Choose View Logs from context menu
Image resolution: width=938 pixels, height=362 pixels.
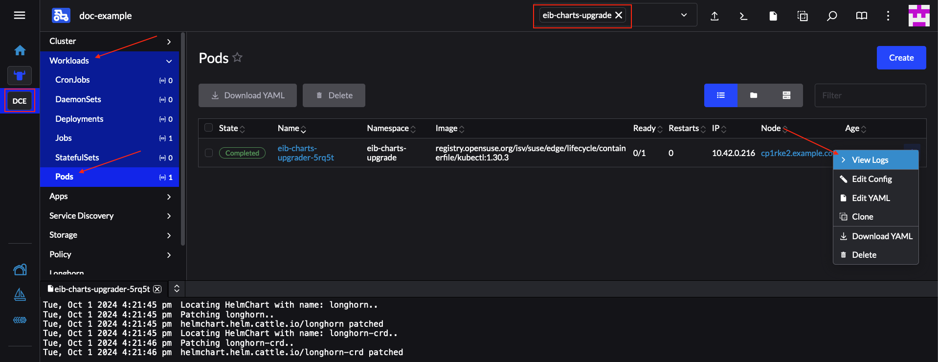click(870, 160)
